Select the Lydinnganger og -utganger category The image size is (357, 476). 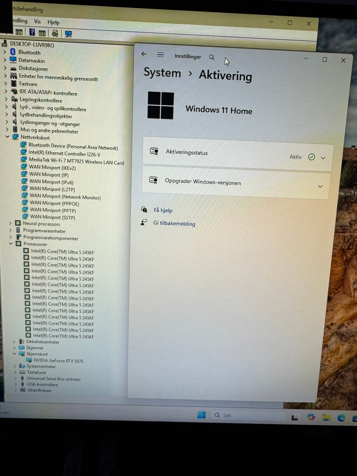50,123
